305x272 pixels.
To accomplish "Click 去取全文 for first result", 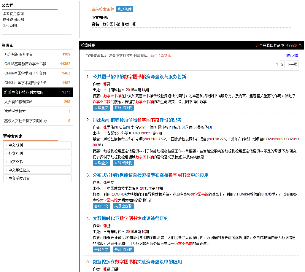I will point(101,108).
